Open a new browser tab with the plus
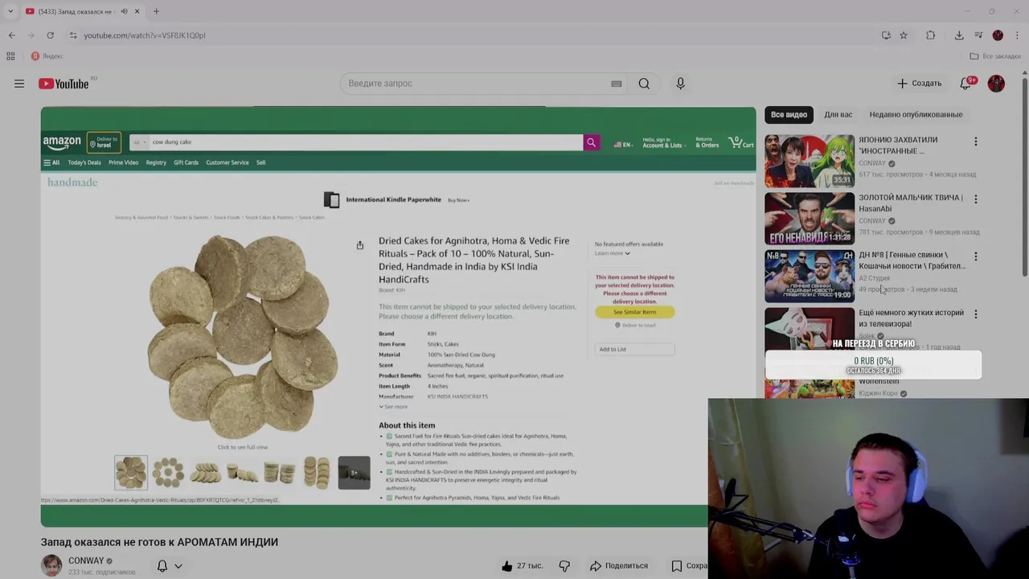 click(156, 11)
